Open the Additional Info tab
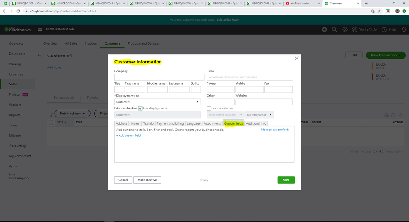 (x=256, y=123)
